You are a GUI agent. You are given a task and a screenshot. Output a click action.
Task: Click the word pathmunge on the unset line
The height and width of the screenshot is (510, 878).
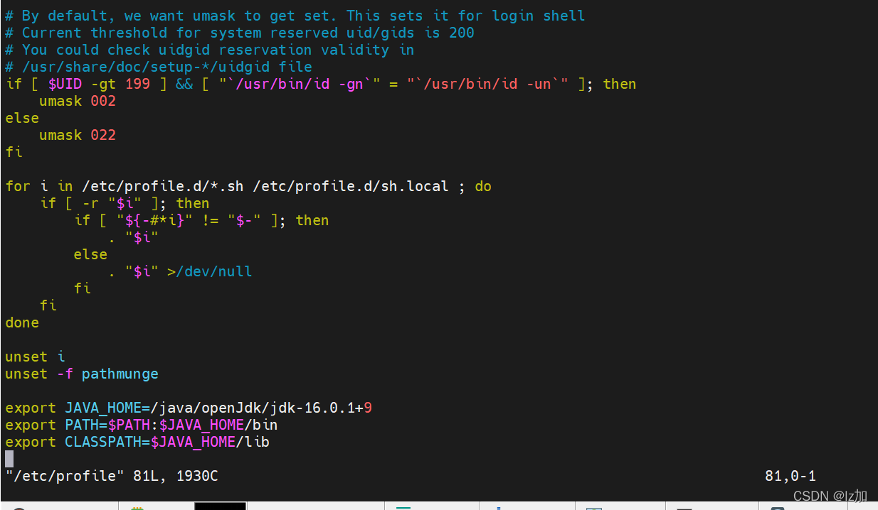coord(120,373)
